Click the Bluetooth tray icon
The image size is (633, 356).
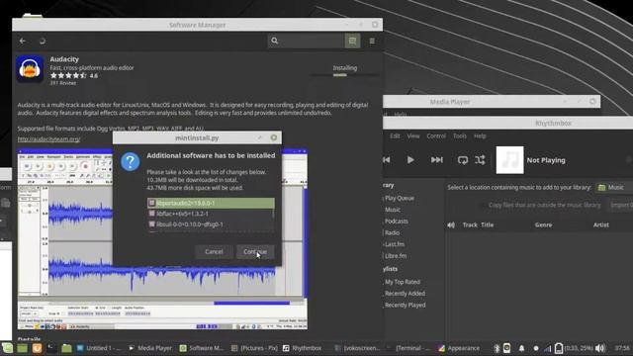coord(497,348)
